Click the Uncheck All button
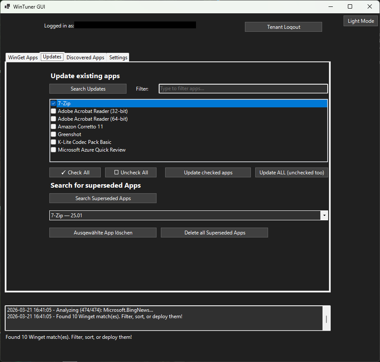 (x=131, y=173)
